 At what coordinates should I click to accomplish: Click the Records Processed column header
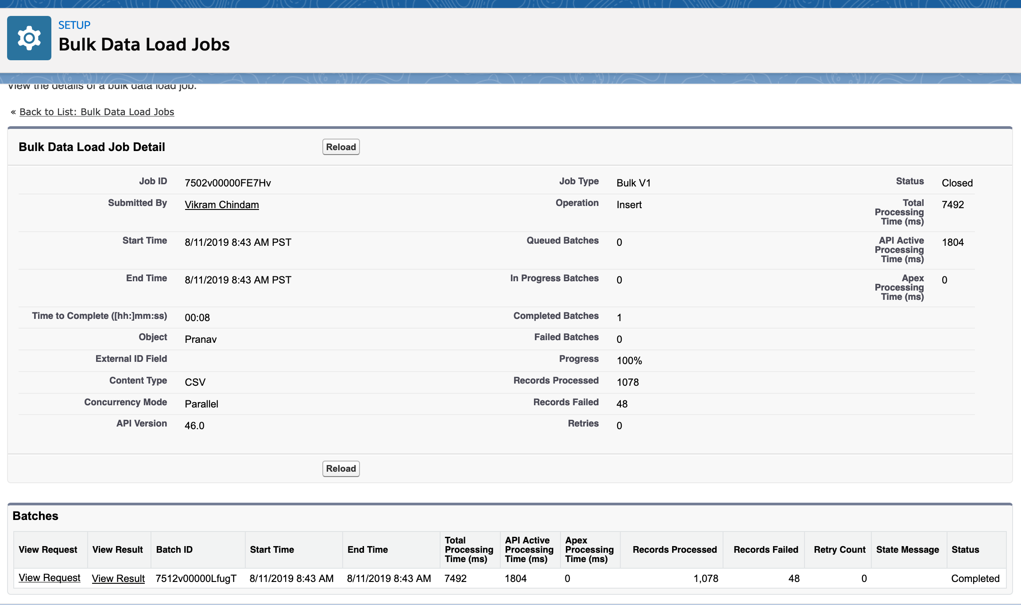click(x=674, y=550)
